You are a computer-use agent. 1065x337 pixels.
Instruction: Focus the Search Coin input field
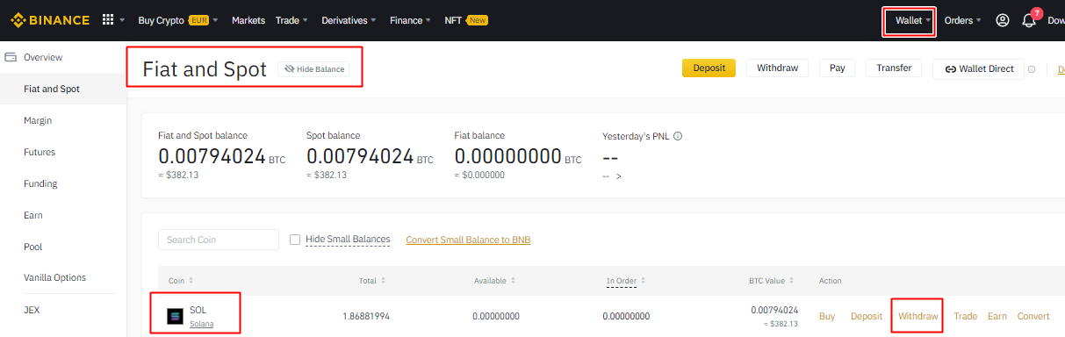coord(219,240)
